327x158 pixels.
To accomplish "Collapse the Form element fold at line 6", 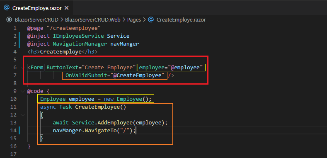I will point(22,68).
